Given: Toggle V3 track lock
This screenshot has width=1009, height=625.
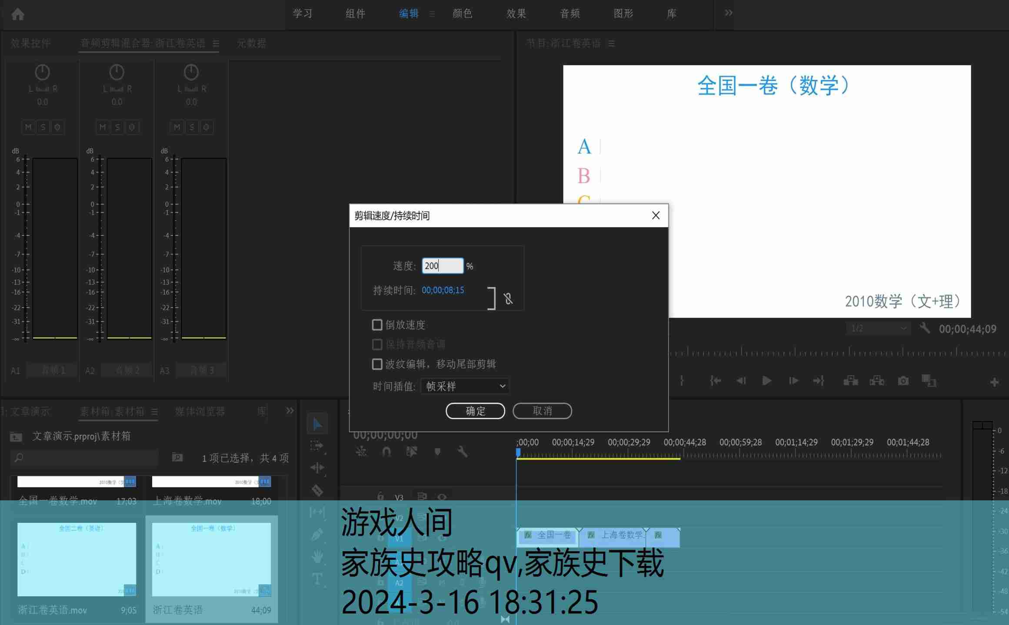Looking at the screenshot, I should point(380,496).
